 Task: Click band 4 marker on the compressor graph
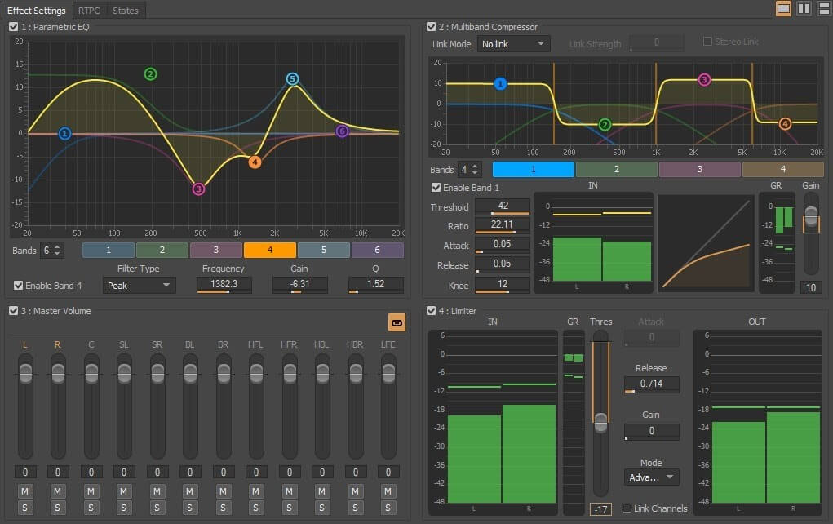coord(784,124)
